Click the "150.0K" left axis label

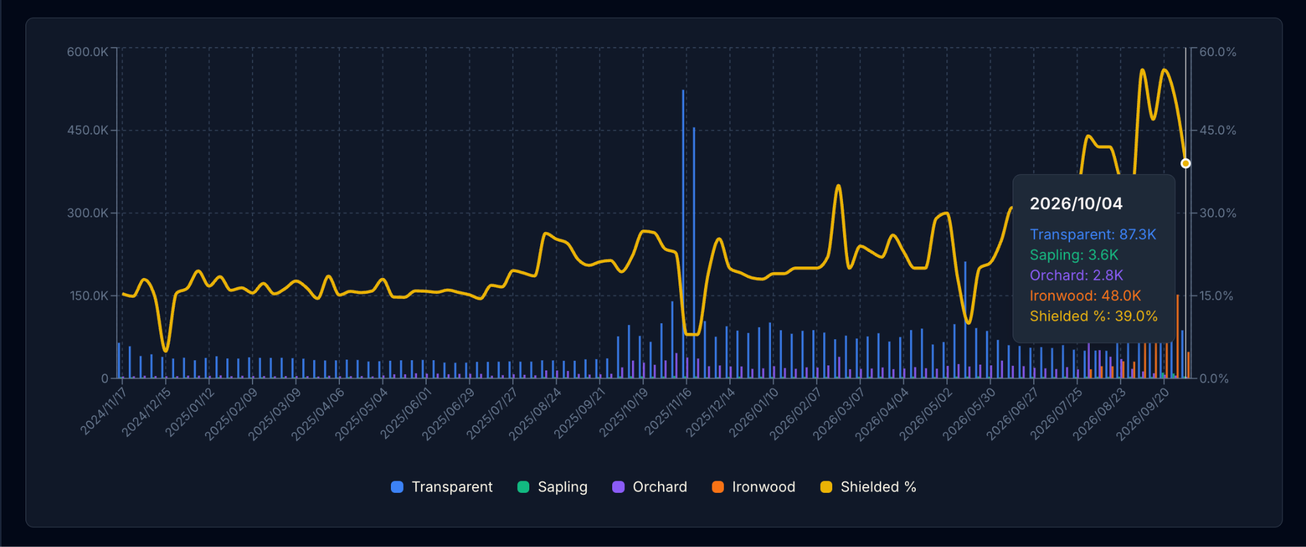[87, 296]
